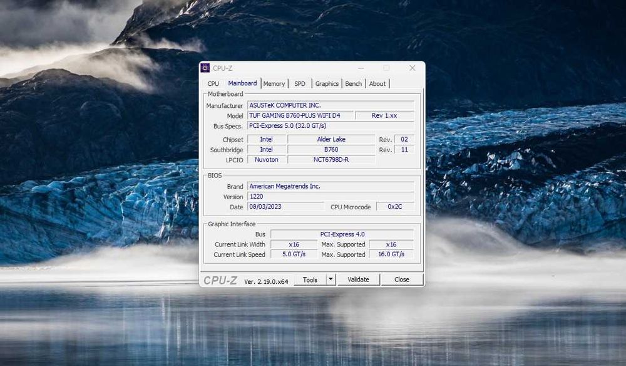Click the Nuvoton LPCIO field
626x366 pixels.
[267, 159]
